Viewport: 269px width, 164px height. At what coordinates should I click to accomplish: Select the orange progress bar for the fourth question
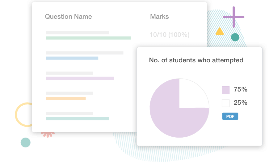click(x=66, y=99)
